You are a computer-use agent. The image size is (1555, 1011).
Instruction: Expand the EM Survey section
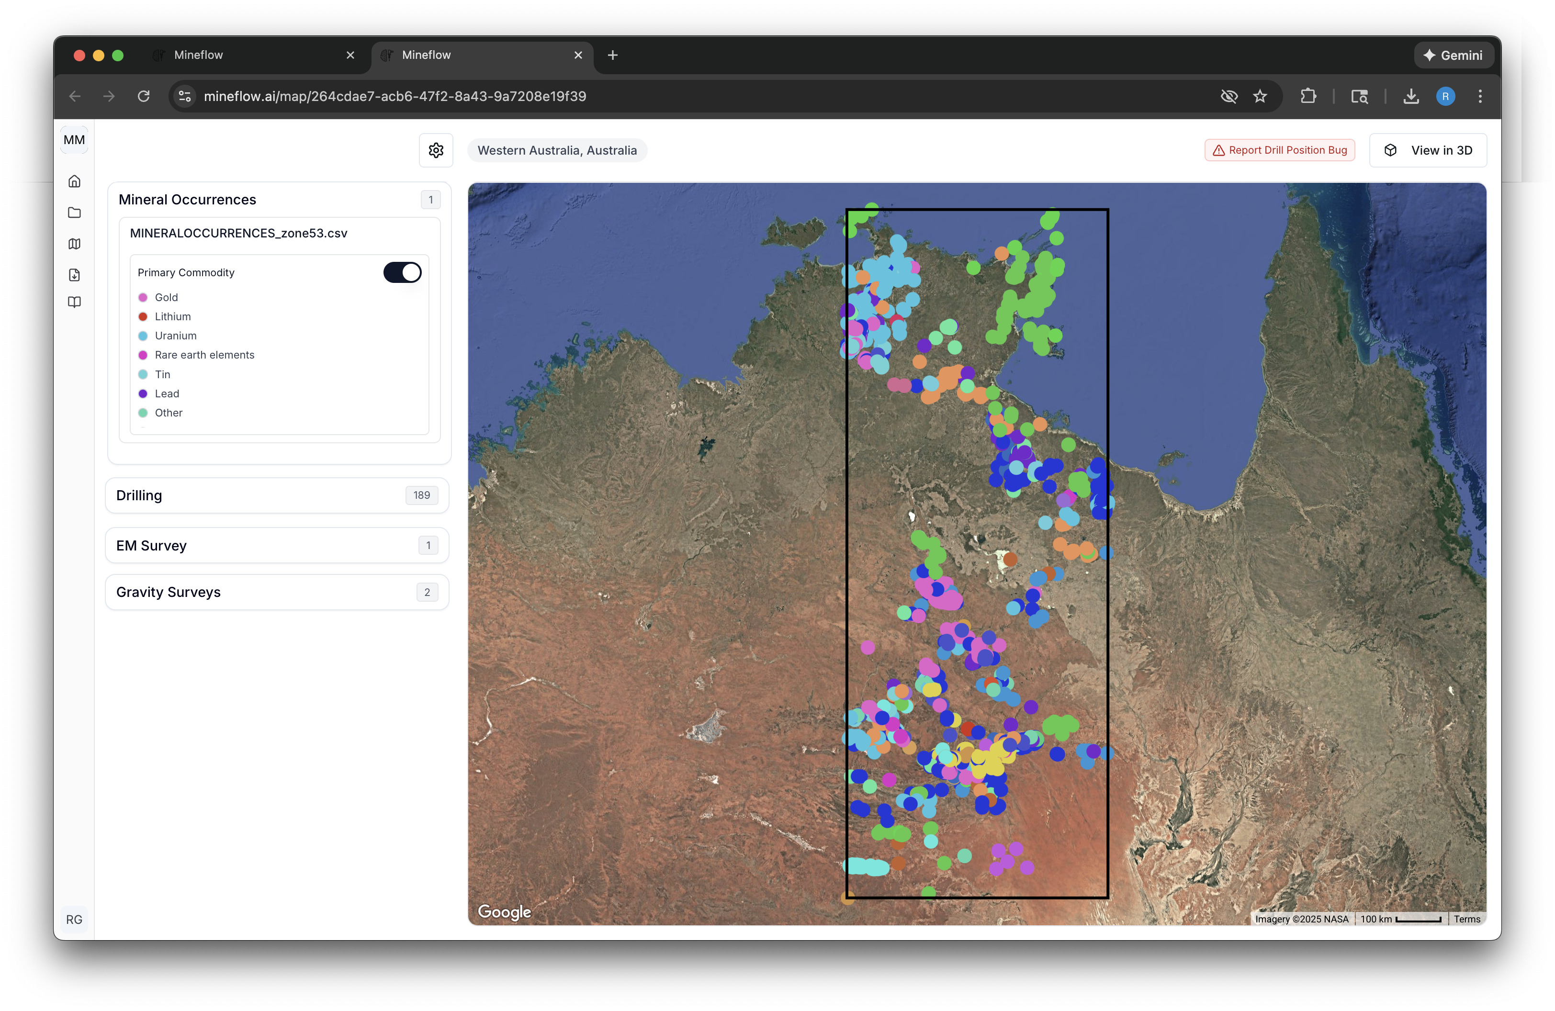pos(276,545)
